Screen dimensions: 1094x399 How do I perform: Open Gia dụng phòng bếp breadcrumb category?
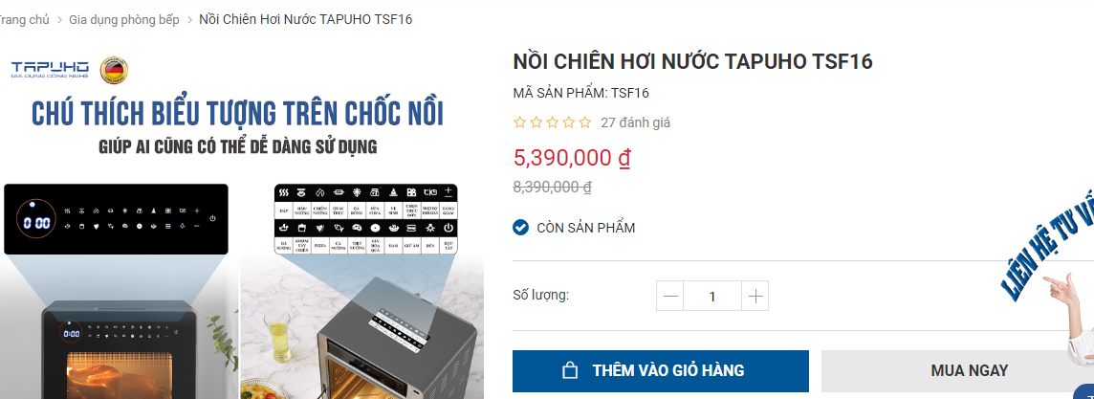tap(124, 19)
